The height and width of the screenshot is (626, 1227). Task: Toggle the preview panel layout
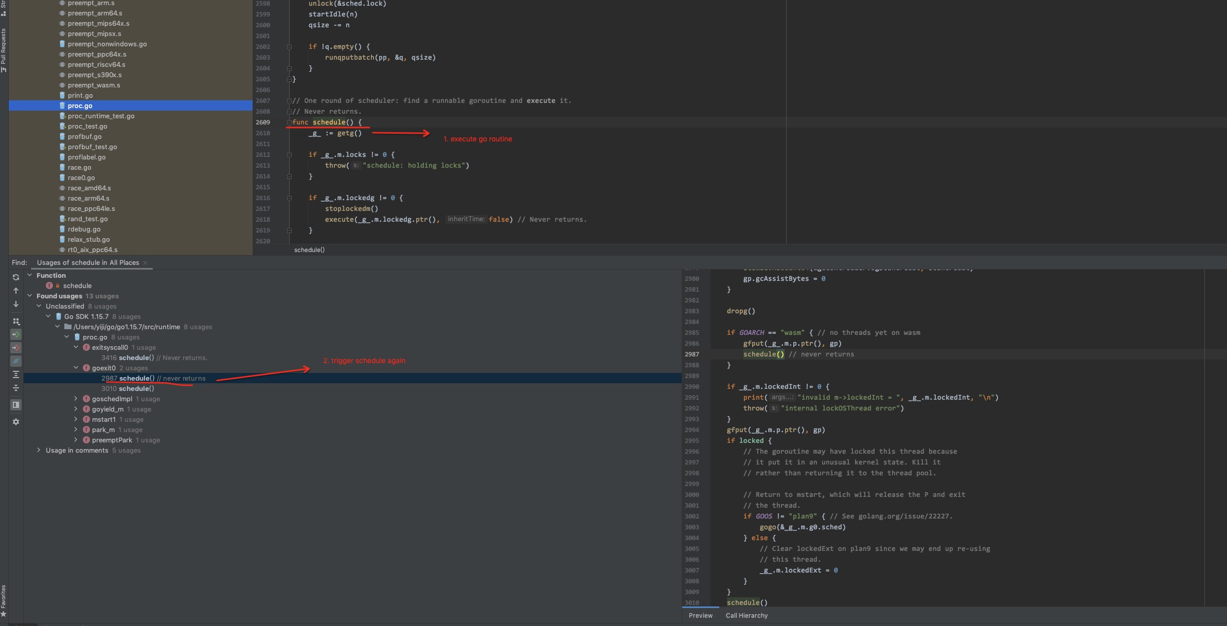click(x=16, y=405)
